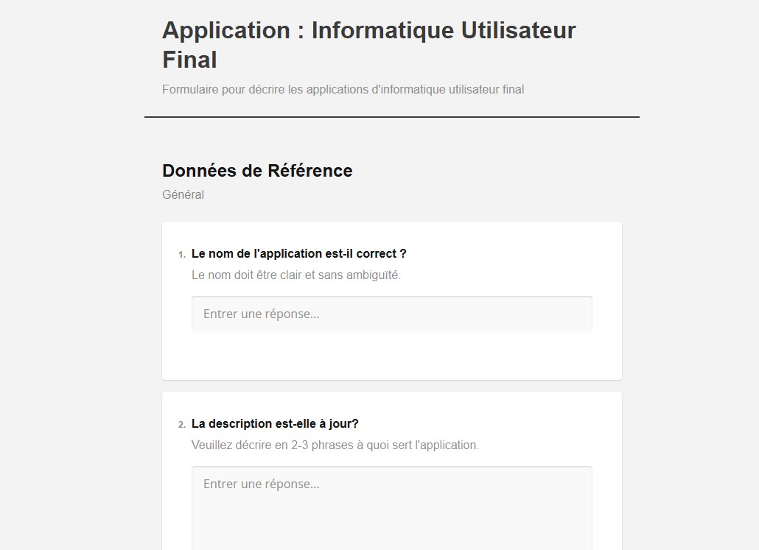Click question "Le nom de l'application est-il correct ?"

click(298, 253)
